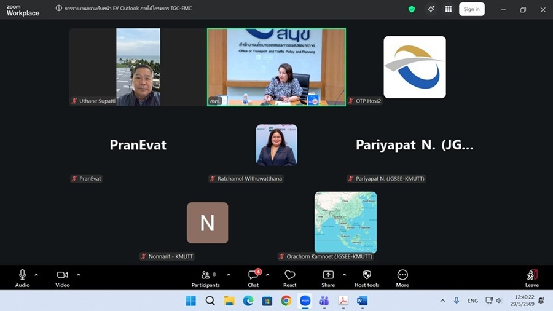
Task: Expand video options chevron beside Video
Action: (78, 275)
